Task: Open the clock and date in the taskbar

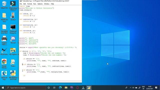Action: tap(149, 88)
